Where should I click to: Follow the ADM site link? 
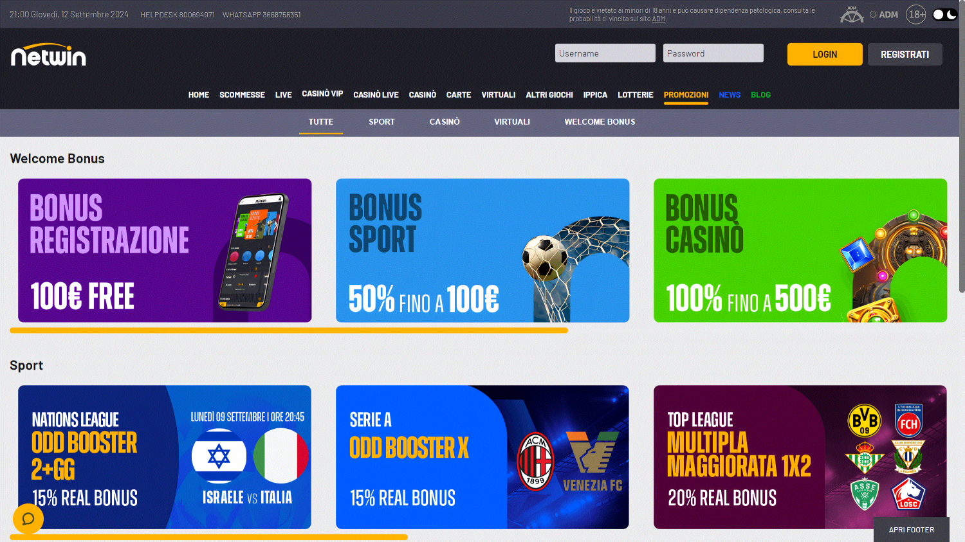(x=658, y=19)
